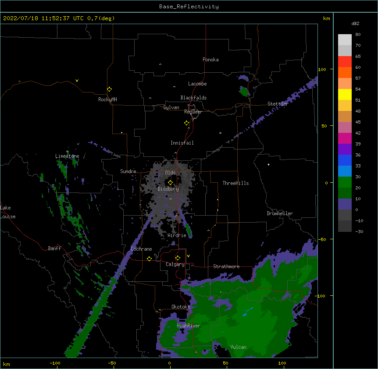
Task: Click the Banff label
Action: [54, 248]
